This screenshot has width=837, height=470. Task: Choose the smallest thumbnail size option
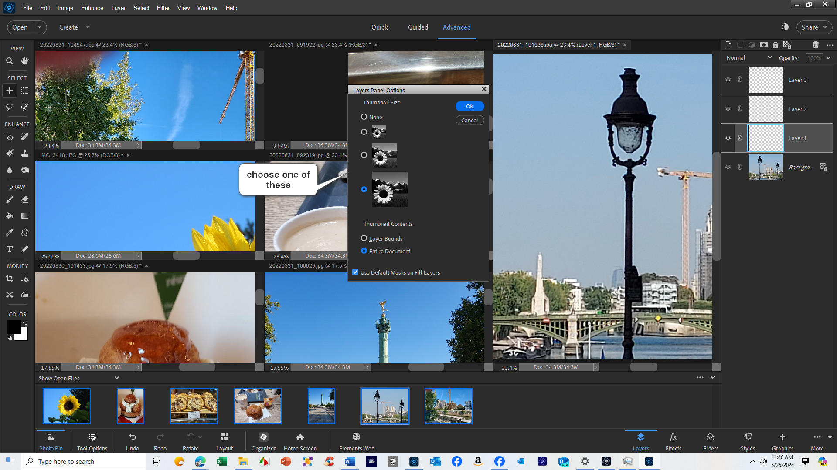point(364,131)
